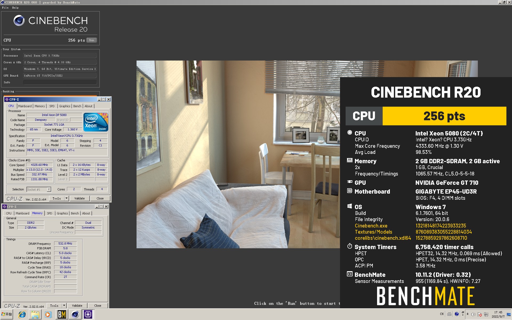Click Validate in lower CPU-Z Memory window
Screen dimensions: 512x320
click(x=77, y=306)
